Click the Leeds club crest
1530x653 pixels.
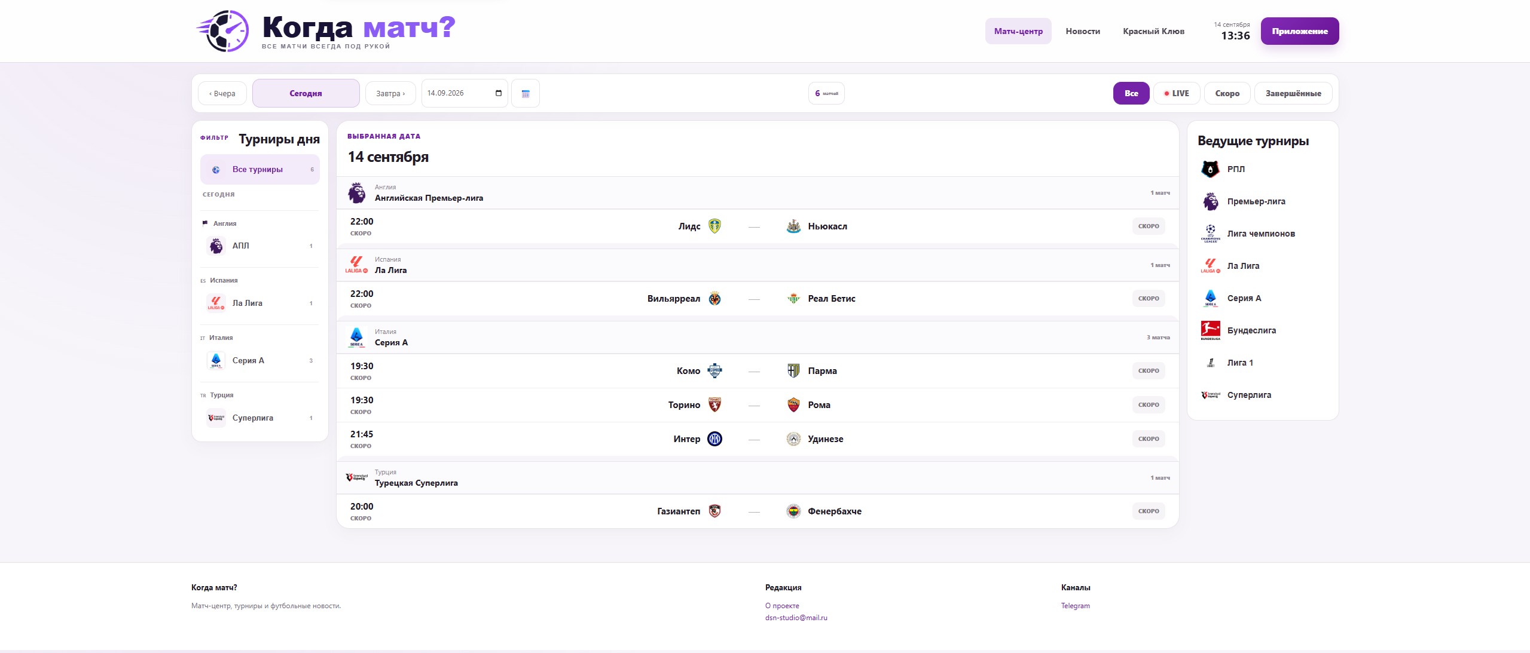pyautogui.click(x=714, y=226)
